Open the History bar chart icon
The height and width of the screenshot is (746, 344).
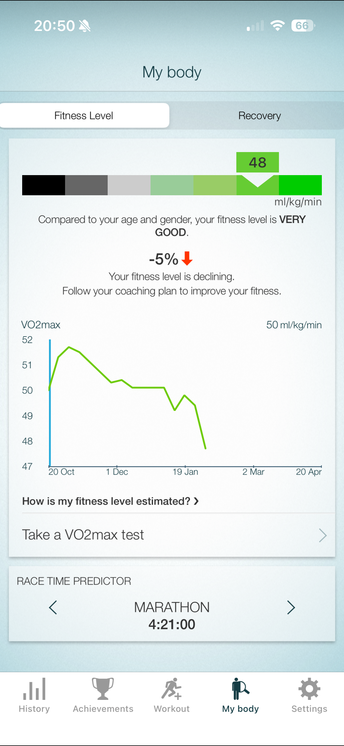pos(34,689)
